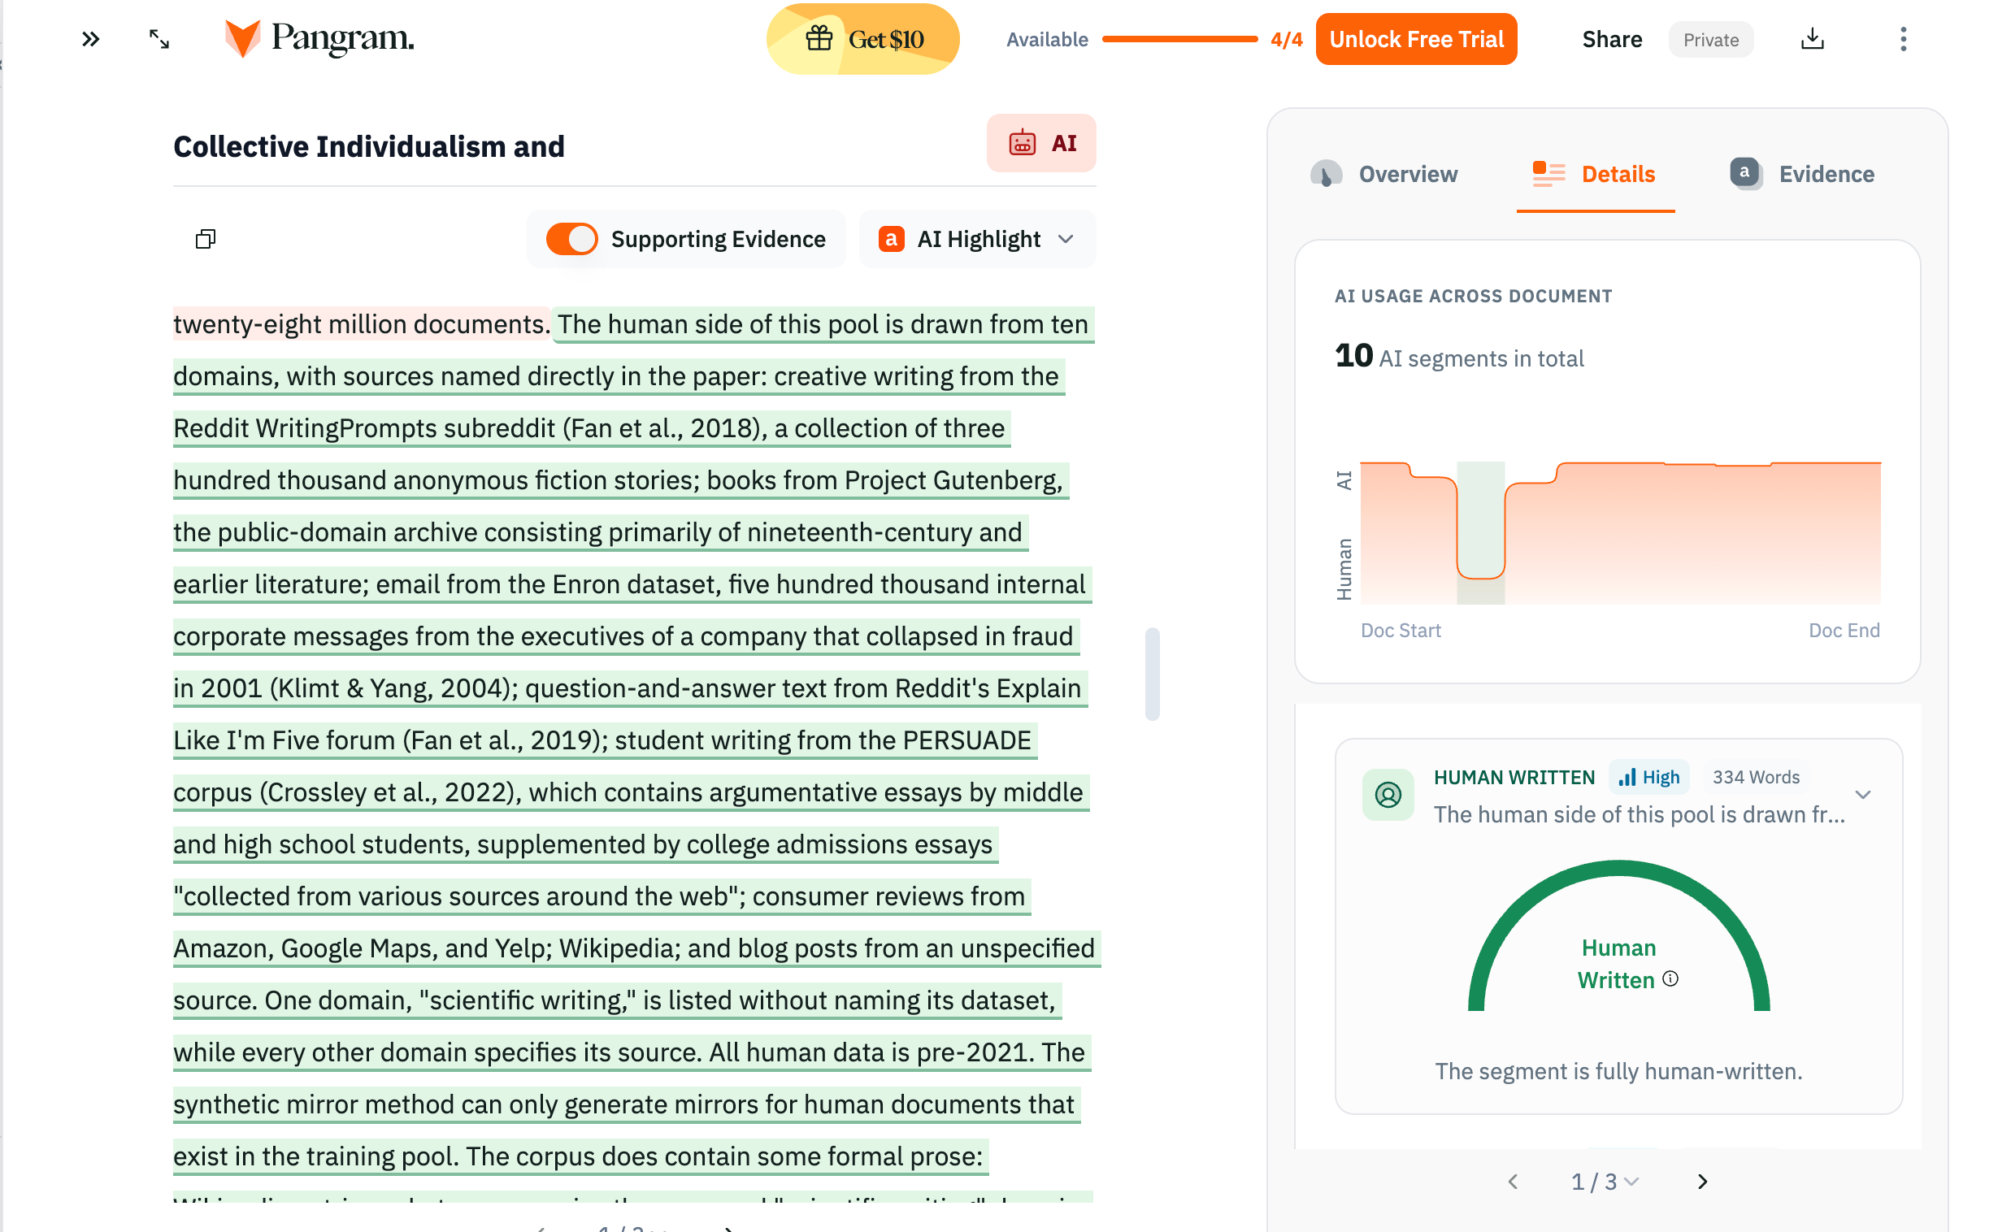Toggle the Supporting Evidence switch
The width and height of the screenshot is (1998, 1232).
(571, 239)
